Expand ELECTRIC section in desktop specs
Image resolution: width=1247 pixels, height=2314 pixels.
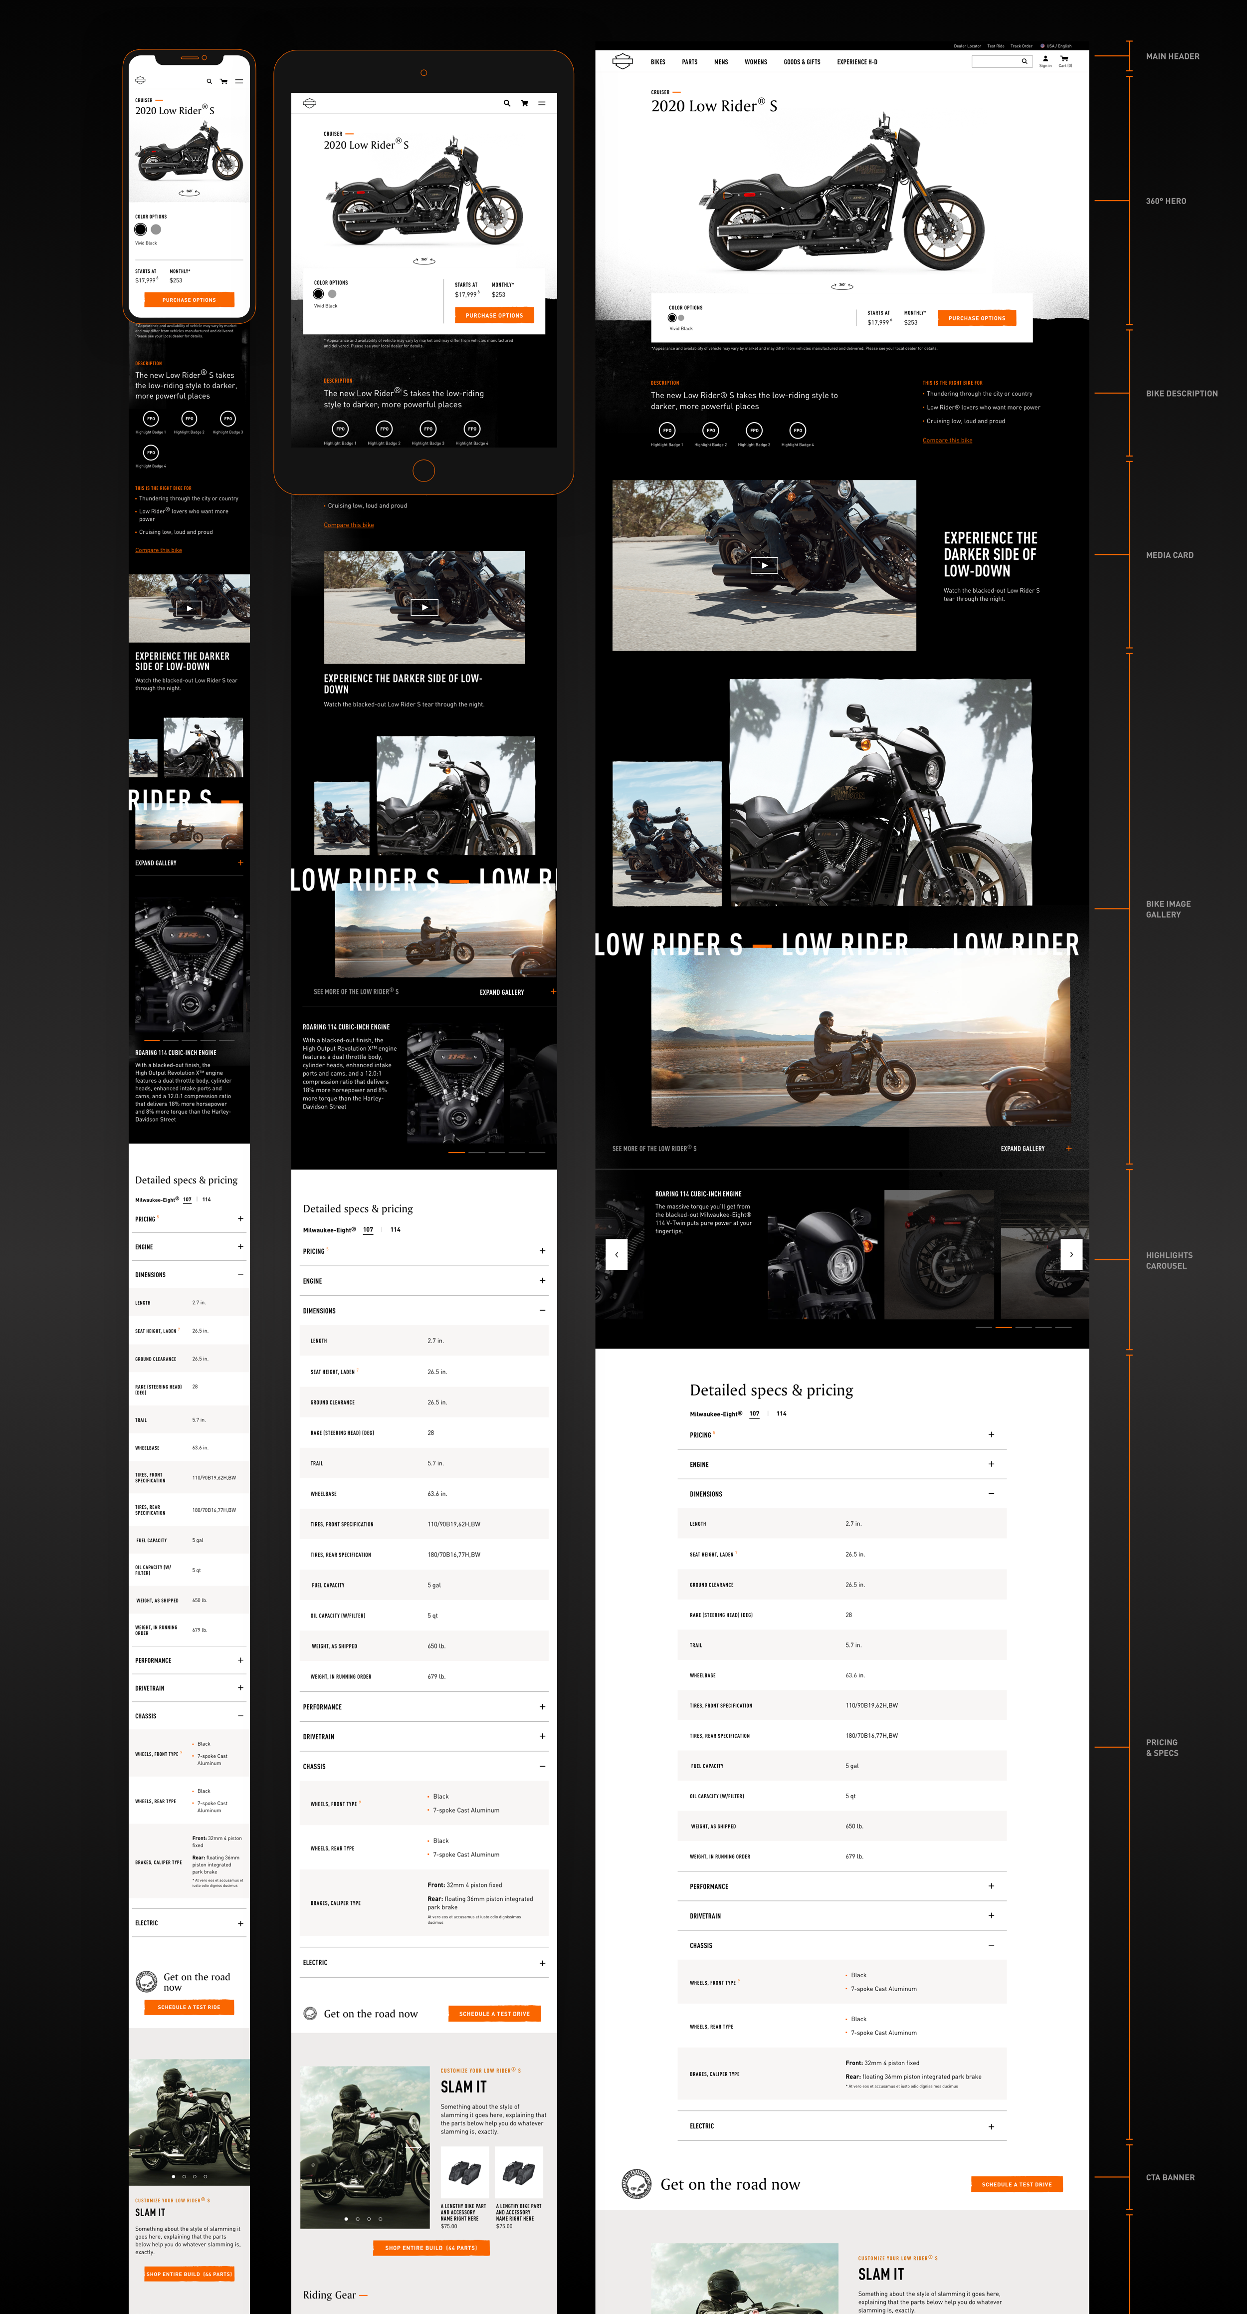point(842,2126)
